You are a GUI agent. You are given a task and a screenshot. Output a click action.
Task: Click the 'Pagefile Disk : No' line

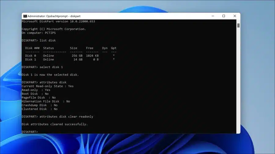[x=38, y=98]
